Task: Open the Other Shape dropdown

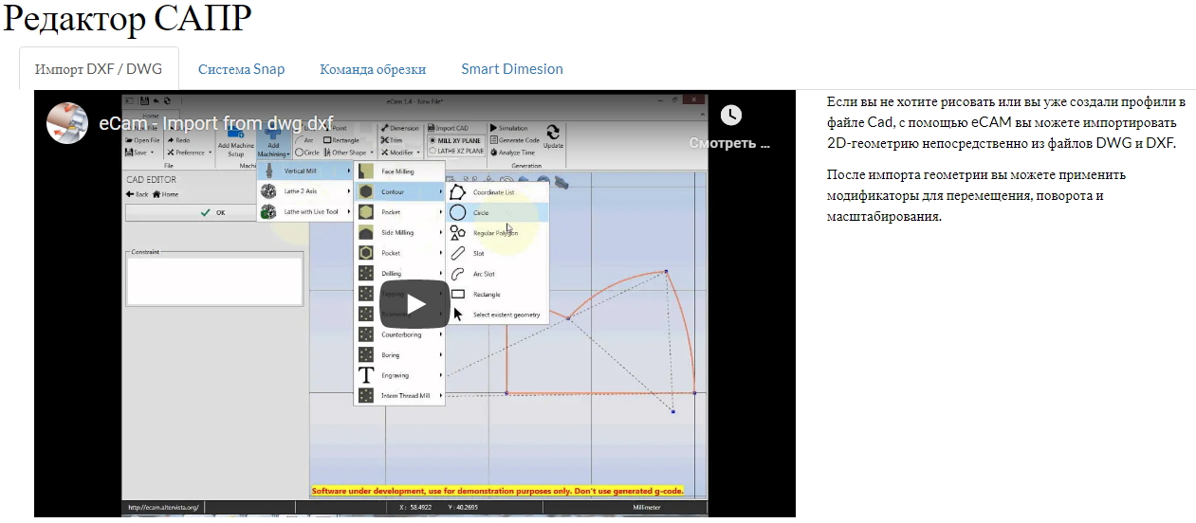Action: pyautogui.click(x=347, y=153)
